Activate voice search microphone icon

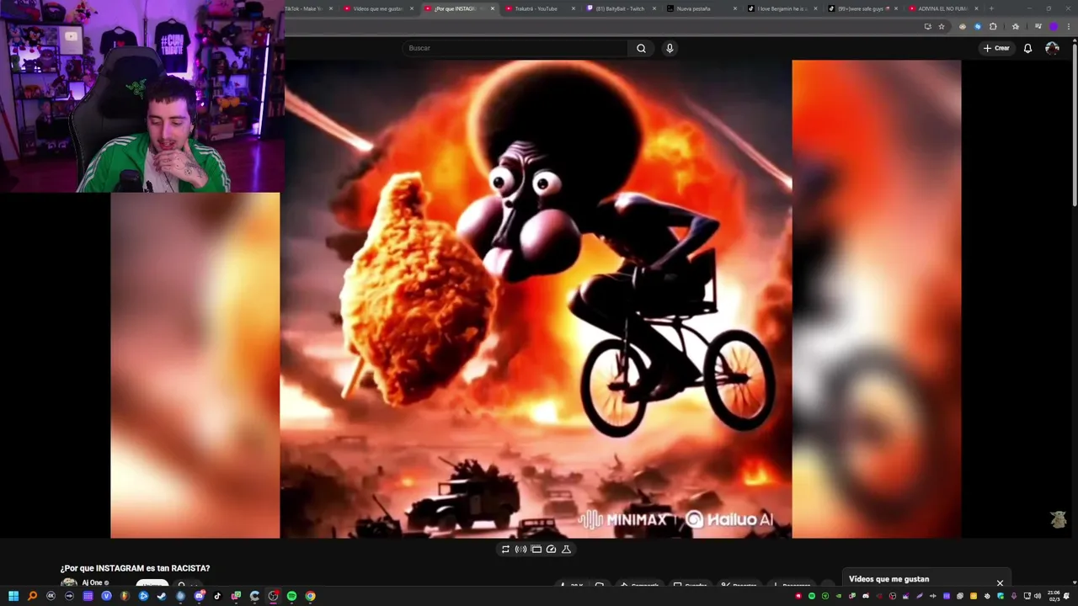click(670, 48)
